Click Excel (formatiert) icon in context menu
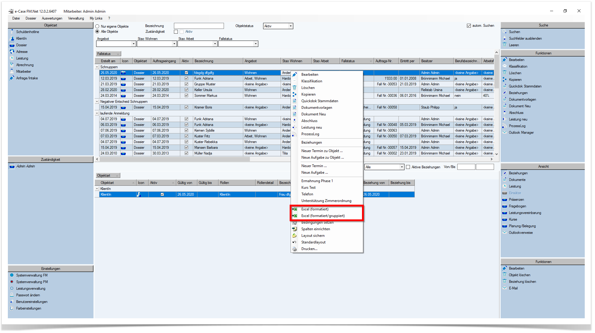This screenshot has height=333, width=595. 294,209
